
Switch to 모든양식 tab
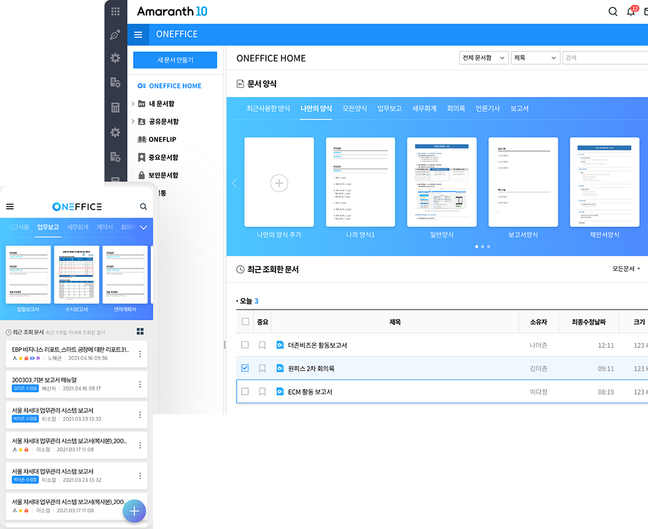tap(355, 109)
